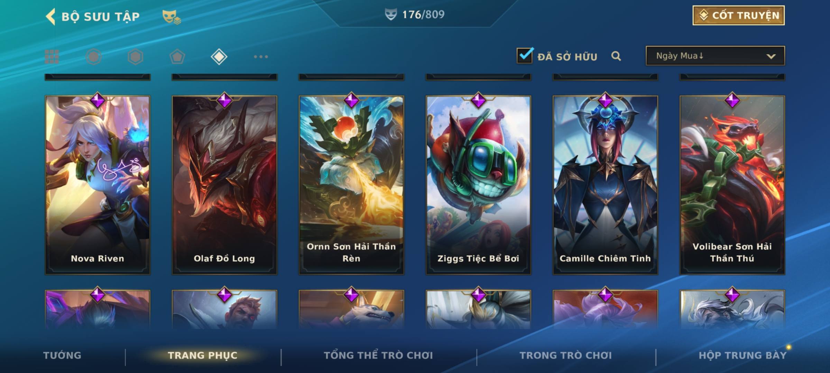830x373 pixels.
Task: Select the Nova Riven skin card
Action: [x=98, y=185]
